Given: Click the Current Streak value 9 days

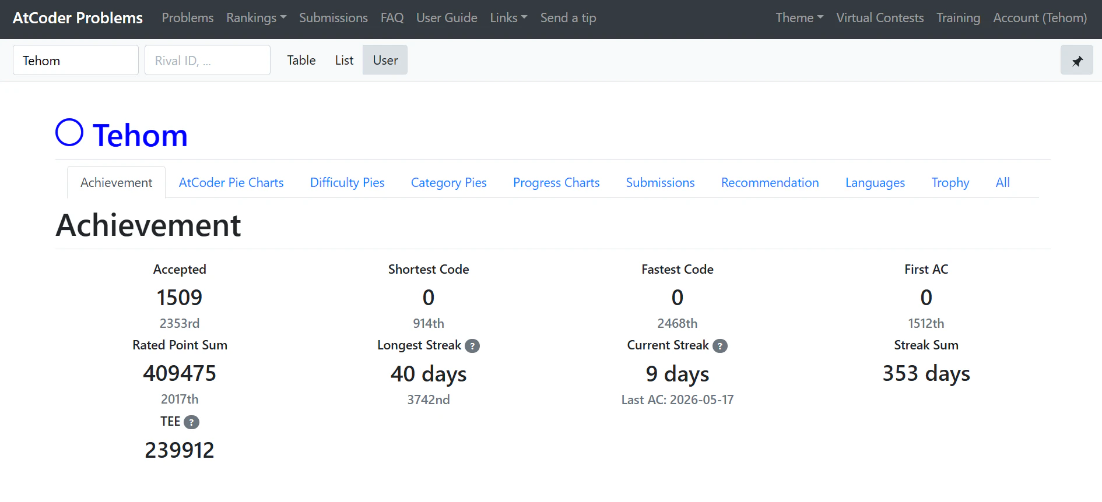Looking at the screenshot, I should 678,374.
